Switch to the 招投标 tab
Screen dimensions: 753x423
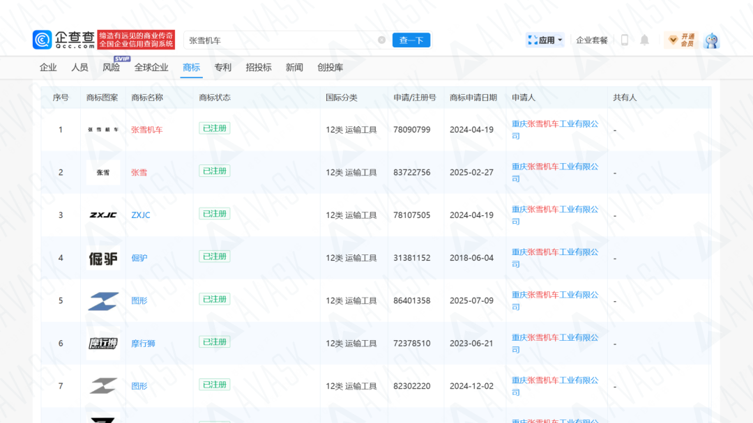259,68
